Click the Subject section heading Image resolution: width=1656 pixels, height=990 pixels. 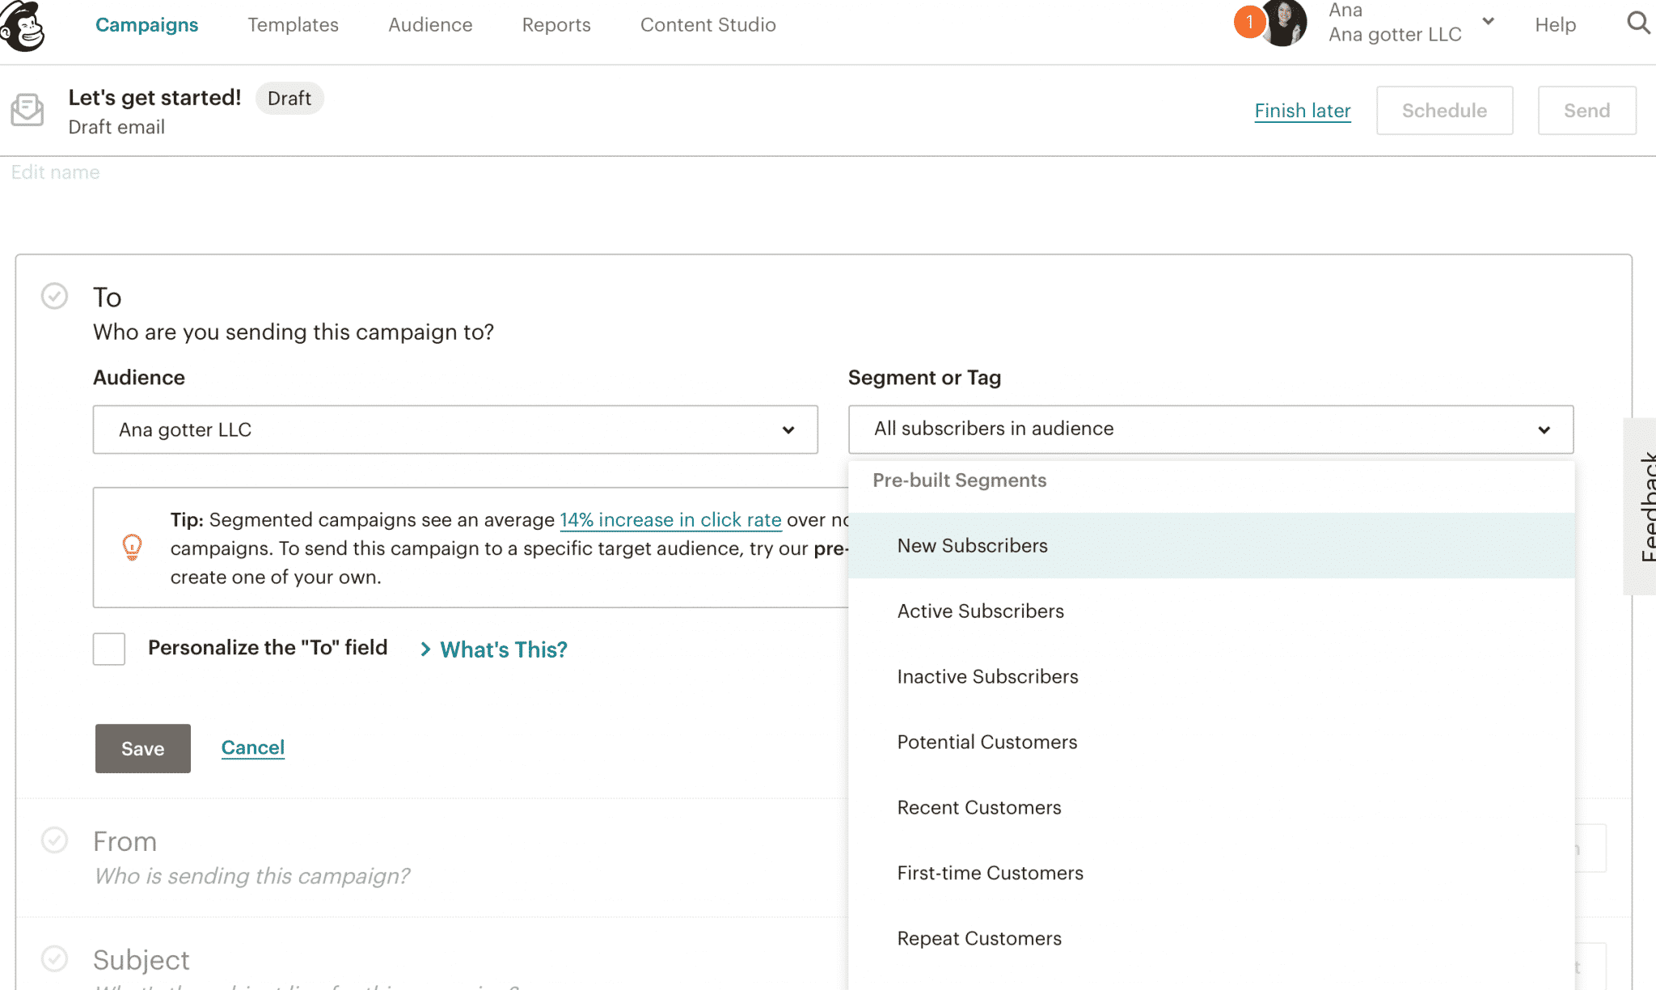[142, 959]
